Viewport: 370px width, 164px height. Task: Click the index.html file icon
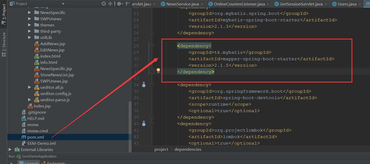[x=37, y=56]
